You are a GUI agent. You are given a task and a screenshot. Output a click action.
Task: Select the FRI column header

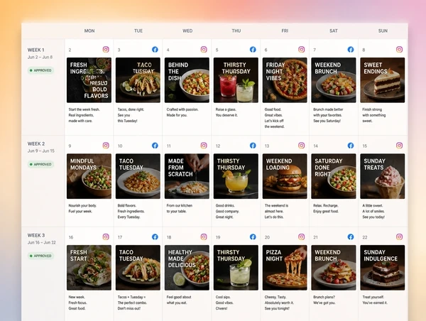285,31
